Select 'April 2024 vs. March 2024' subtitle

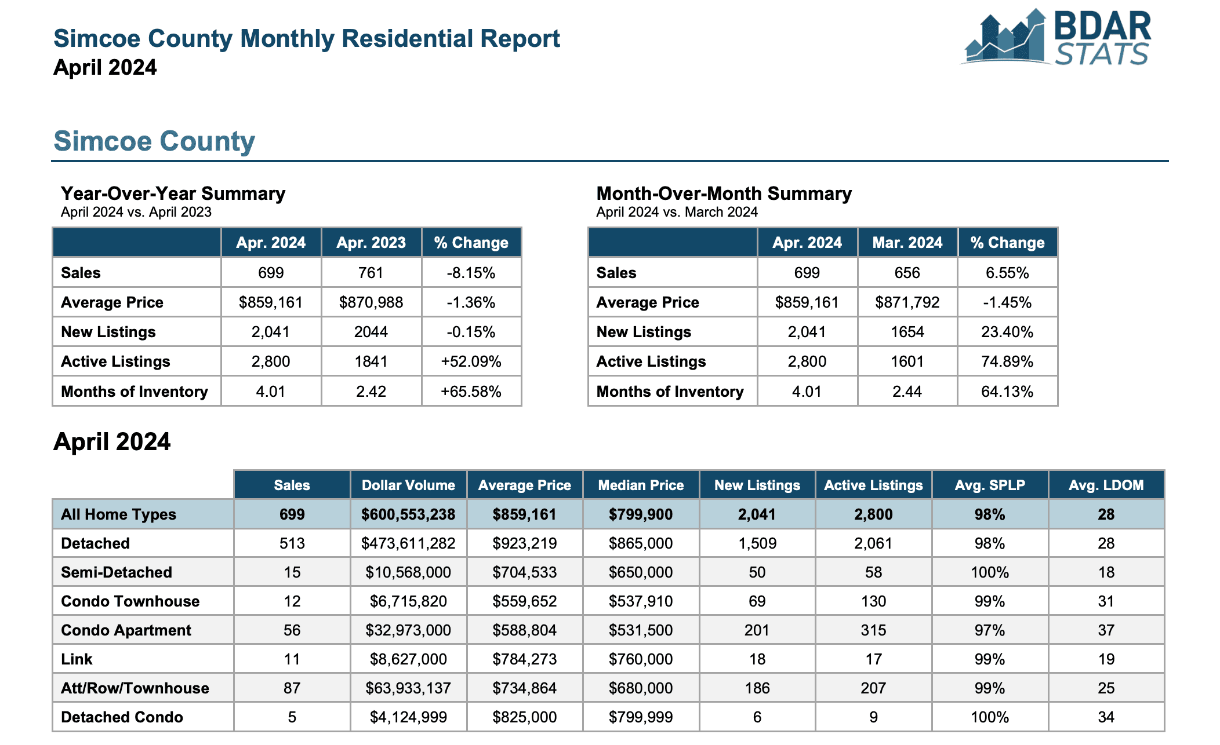point(677,212)
